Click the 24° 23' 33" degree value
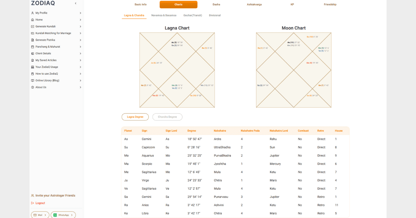This screenshot has height=218, width=416. point(195,180)
